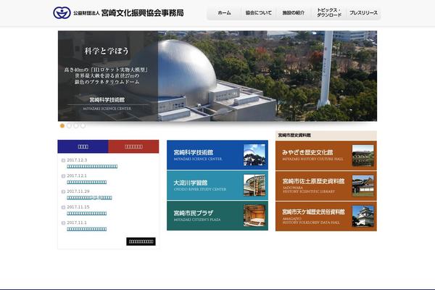Image resolution: width=435 pixels, height=290 pixels.
Task: Select the second slideshow dot
Action: pyautogui.click(x=69, y=125)
